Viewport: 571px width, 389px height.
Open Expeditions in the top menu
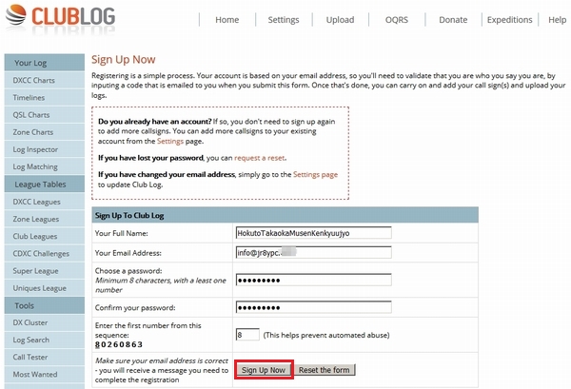pyautogui.click(x=509, y=20)
